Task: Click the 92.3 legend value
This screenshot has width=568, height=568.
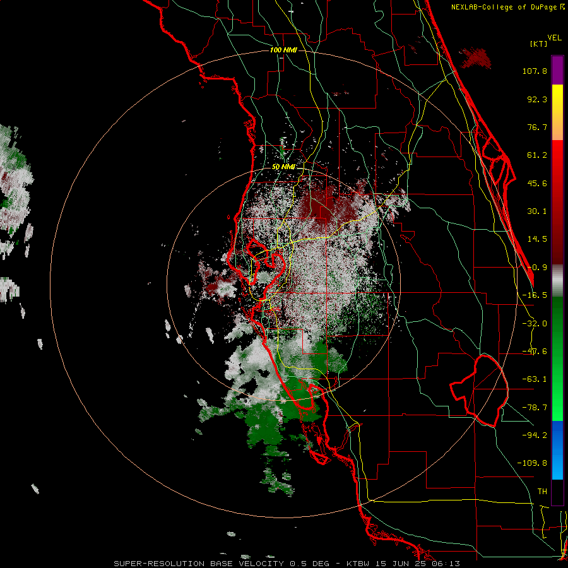Action: pos(537,99)
